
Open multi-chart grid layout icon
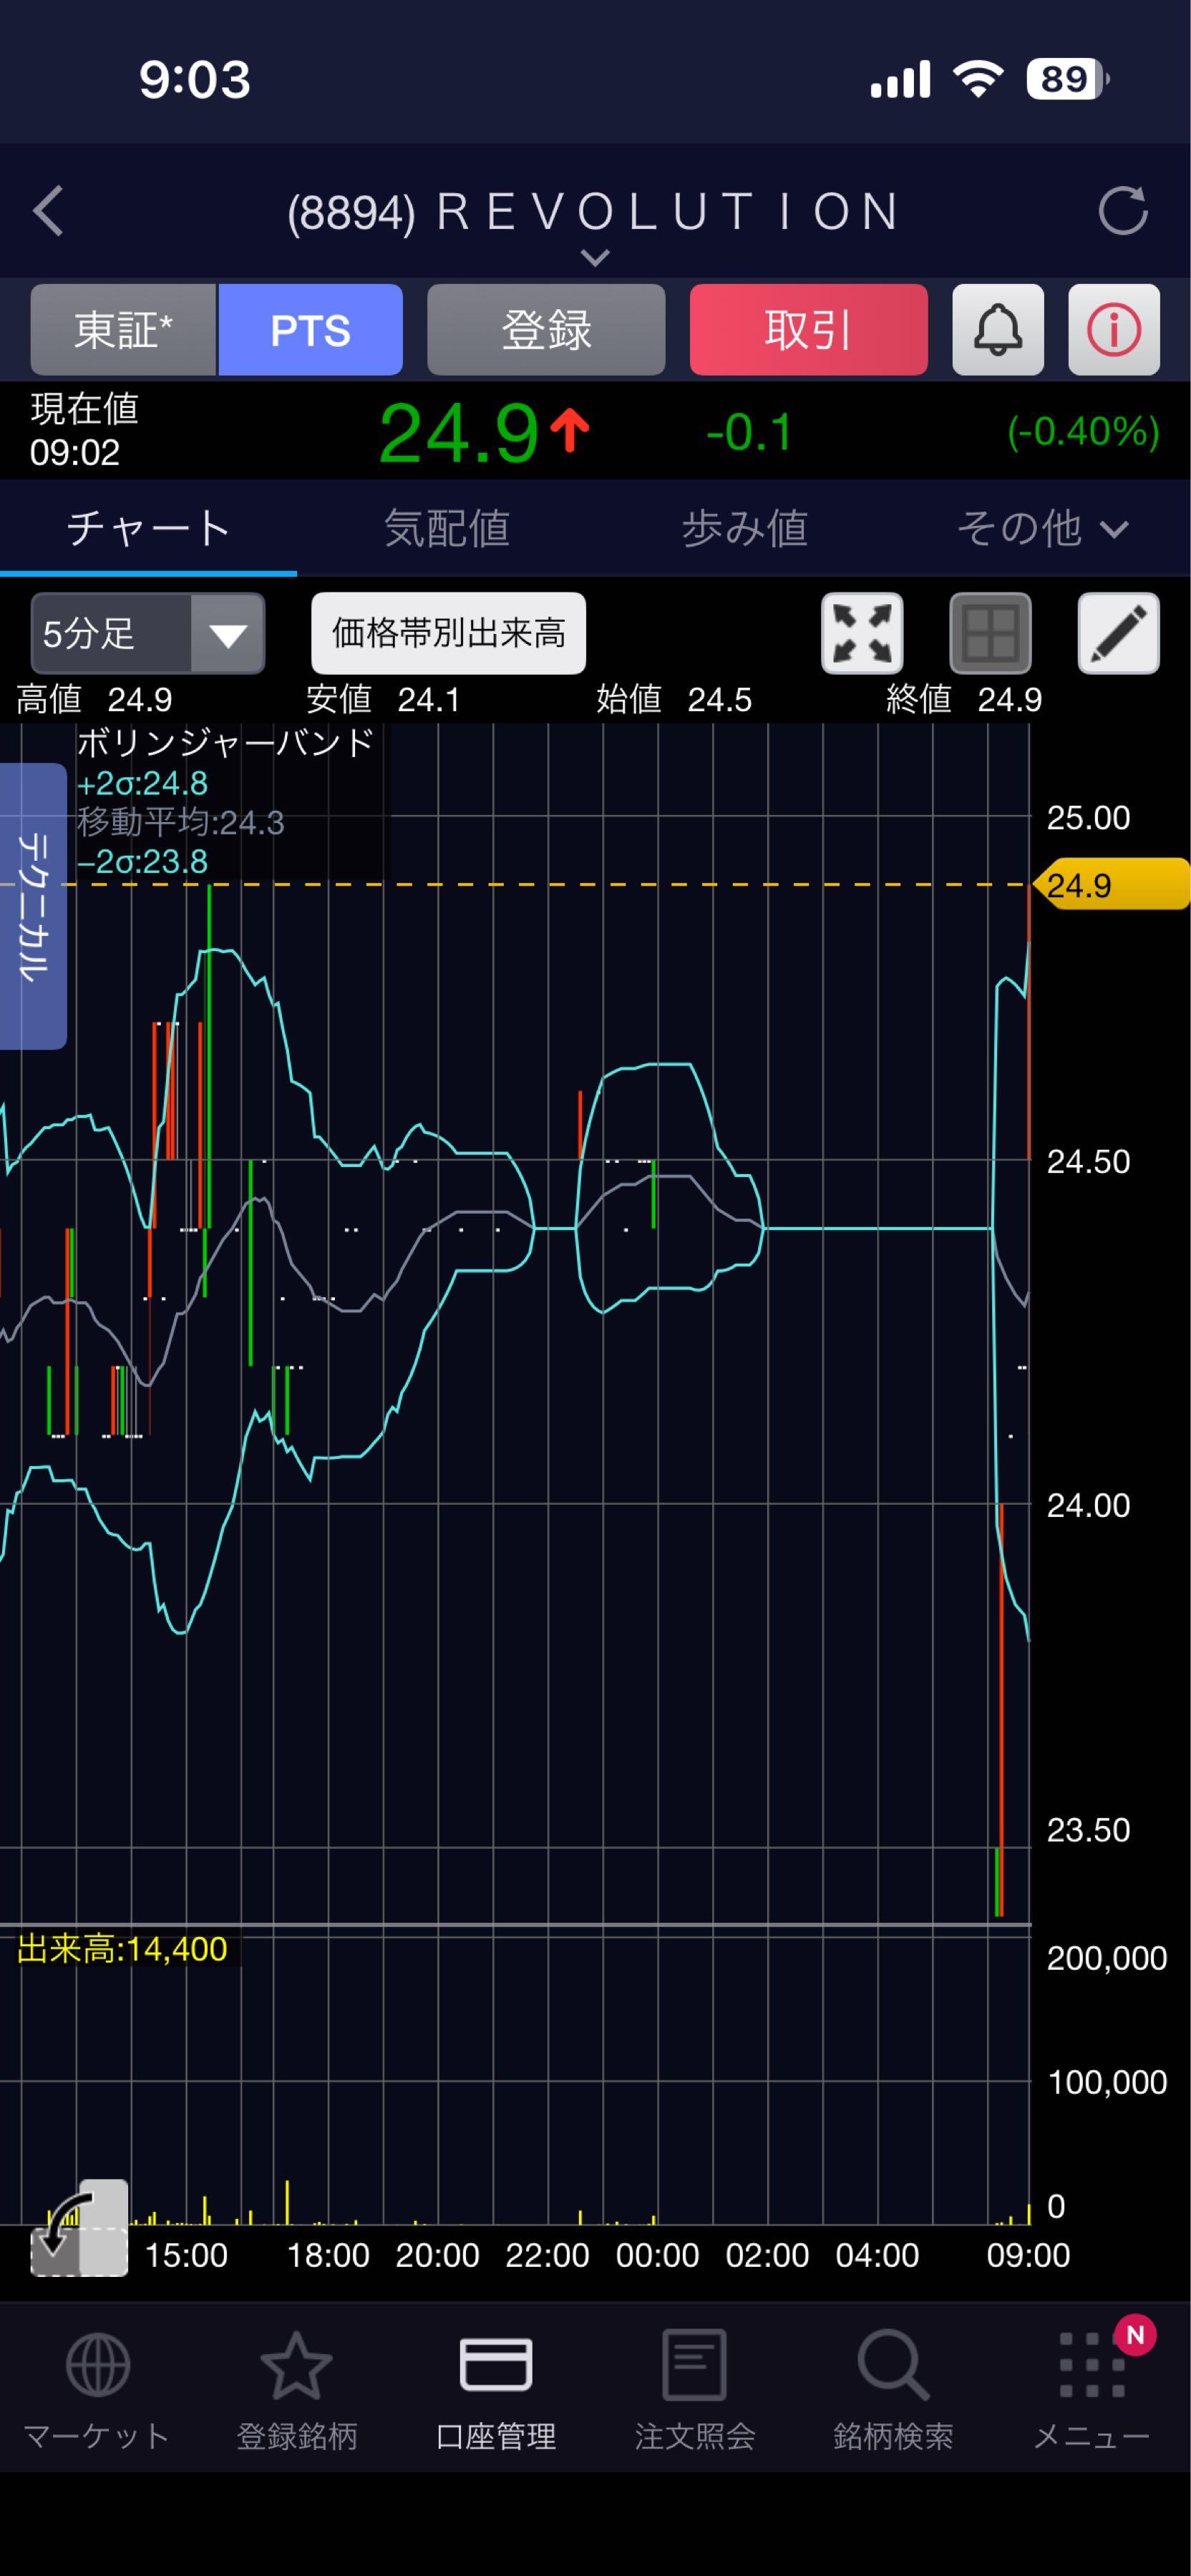point(990,634)
